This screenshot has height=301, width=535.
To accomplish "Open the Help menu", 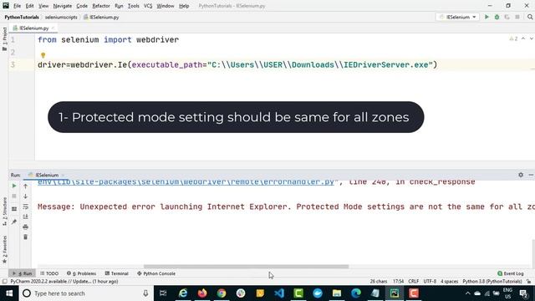I will click(x=184, y=6).
